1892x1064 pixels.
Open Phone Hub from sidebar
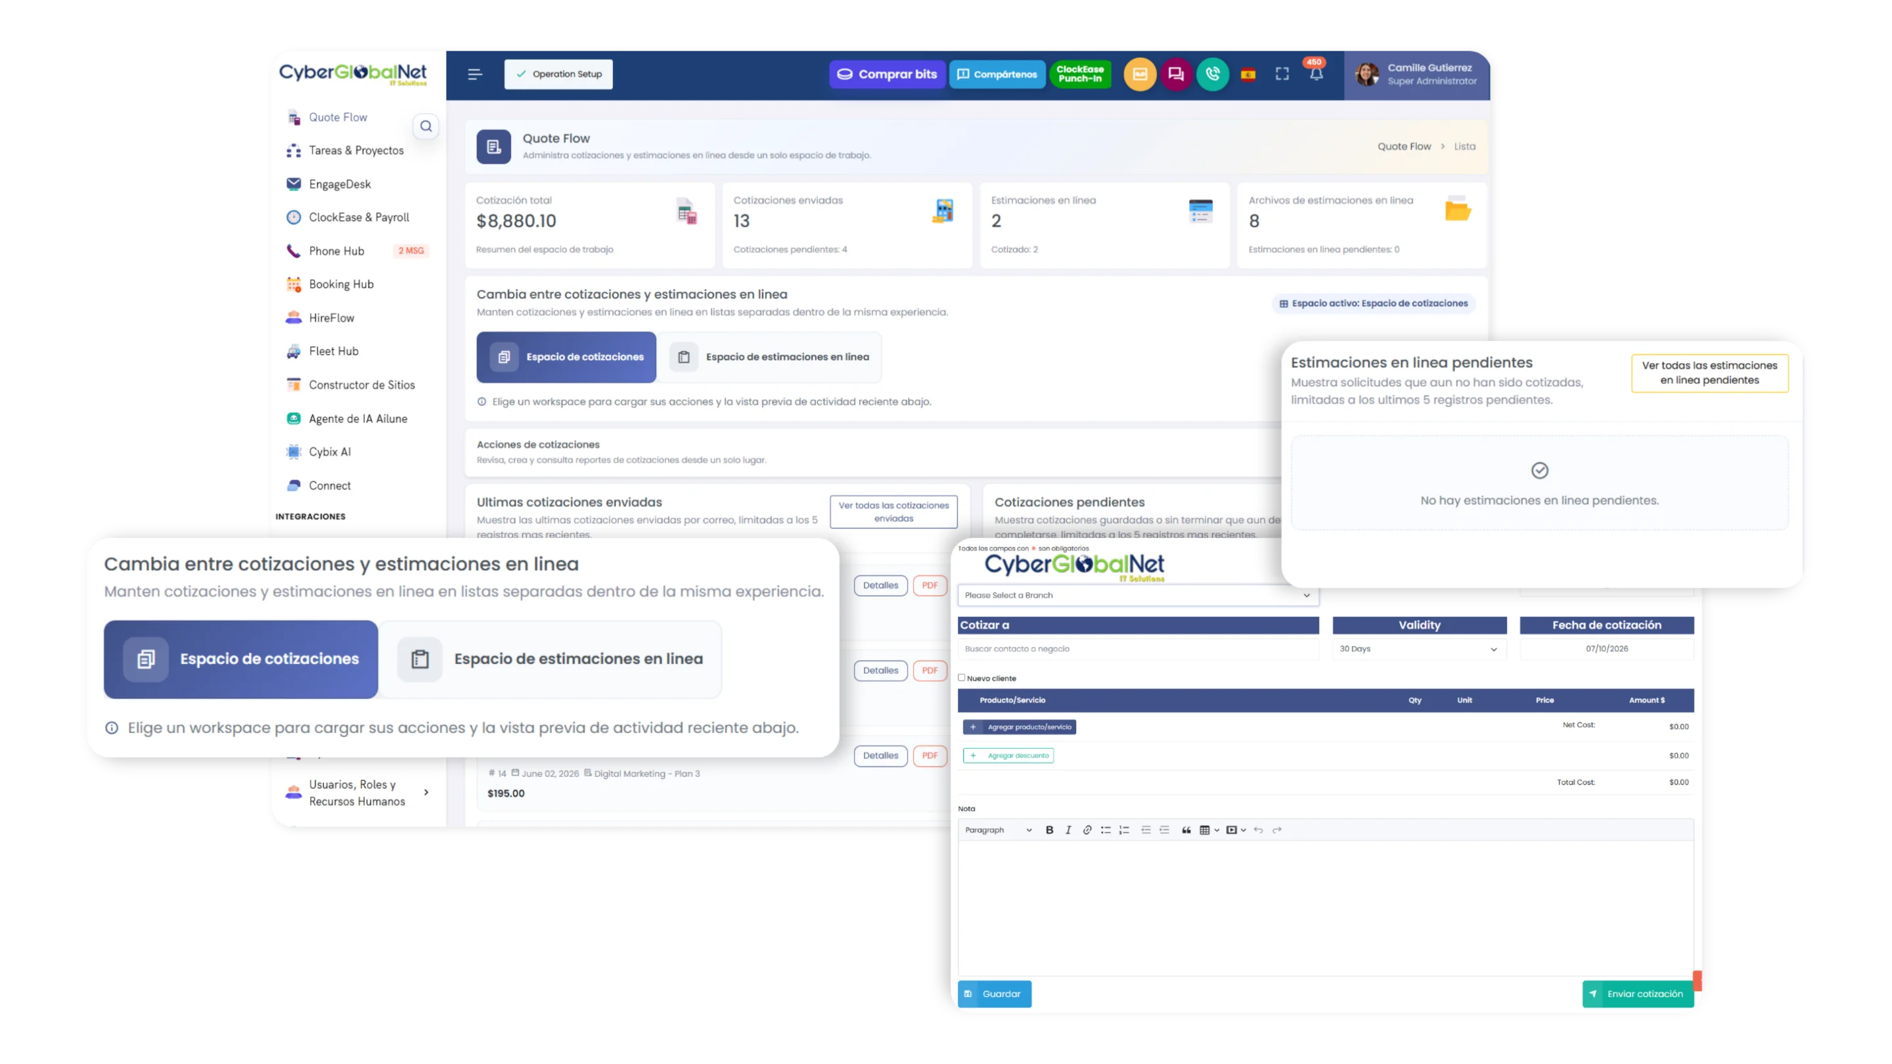click(x=336, y=251)
